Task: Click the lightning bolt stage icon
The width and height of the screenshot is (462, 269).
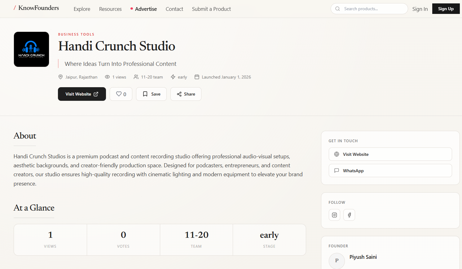Action: [x=173, y=77]
